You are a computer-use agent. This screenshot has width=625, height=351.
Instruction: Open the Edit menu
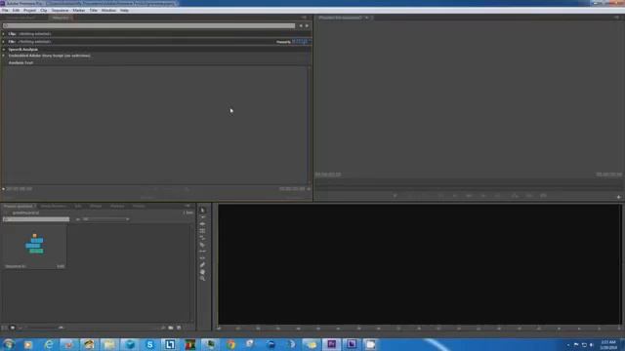[16, 11]
